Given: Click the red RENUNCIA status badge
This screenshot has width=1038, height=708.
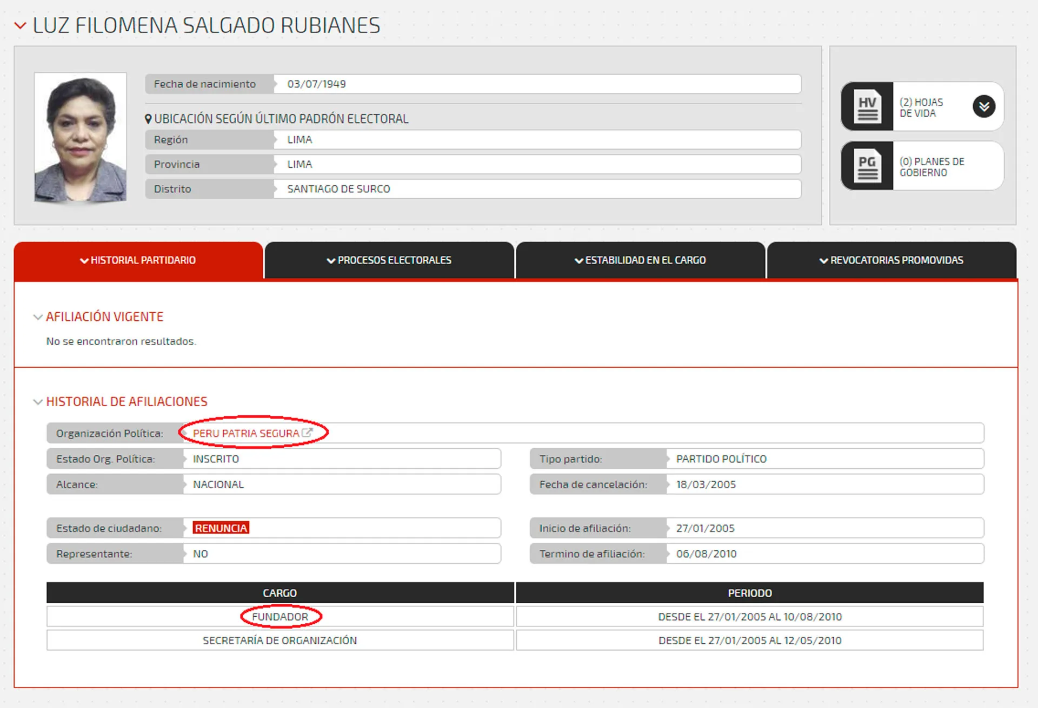Looking at the screenshot, I should (x=221, y=528).
